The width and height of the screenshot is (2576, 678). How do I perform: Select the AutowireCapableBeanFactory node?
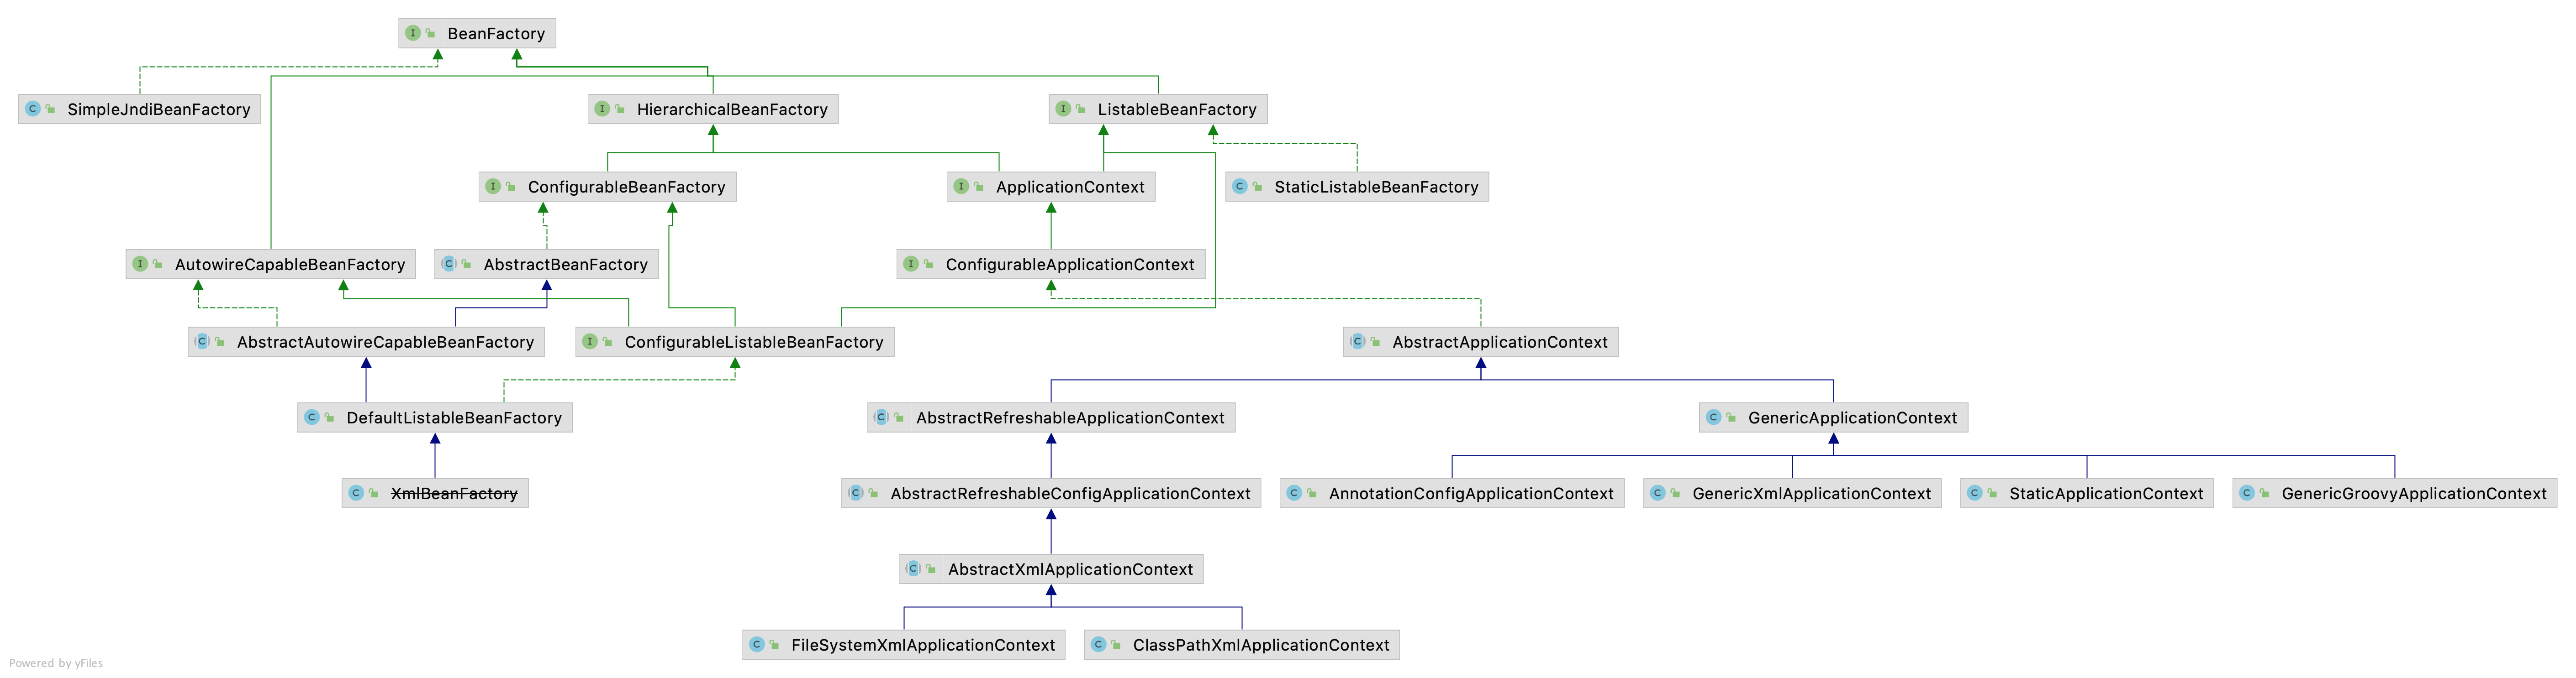289,265
